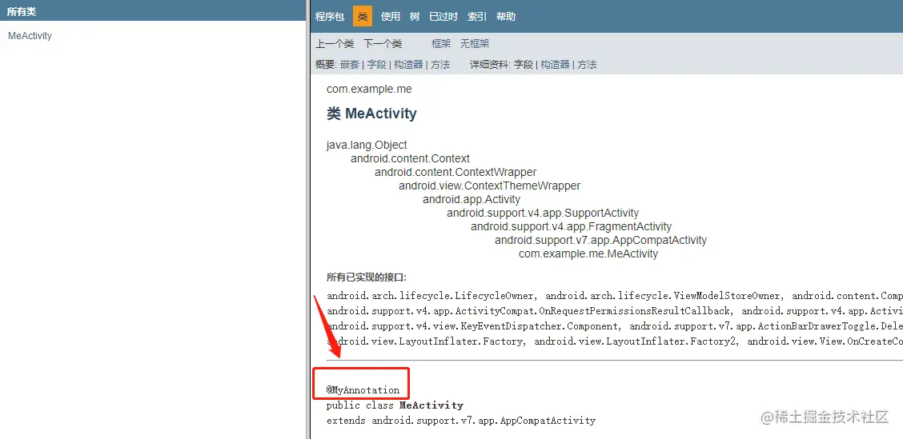Viewport: 903px width, 439px height.
Task: Click the com.example.me package name
Action: (x=369, y=90)
